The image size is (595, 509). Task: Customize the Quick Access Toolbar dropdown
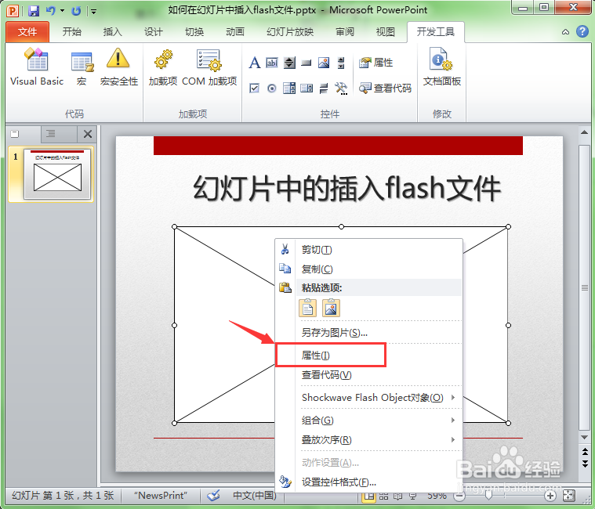(x=93, y=12)
